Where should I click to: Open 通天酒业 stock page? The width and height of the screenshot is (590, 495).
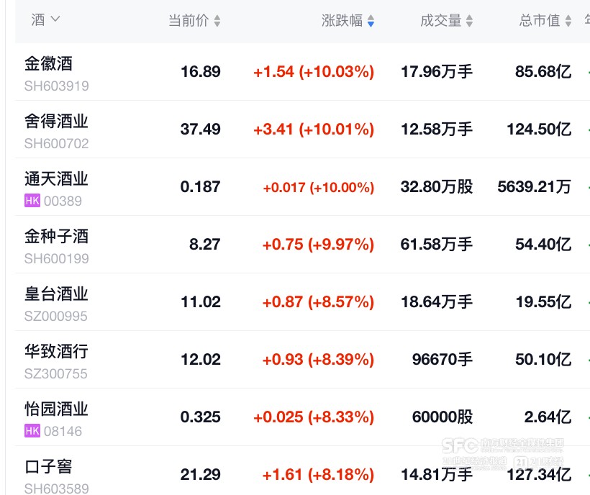point(56,178)
